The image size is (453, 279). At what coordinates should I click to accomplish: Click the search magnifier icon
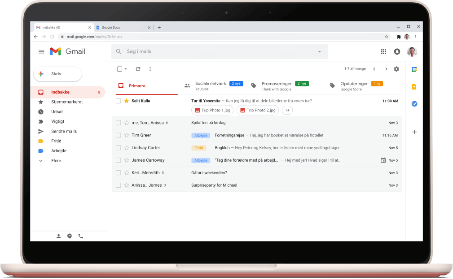point(119,52)
